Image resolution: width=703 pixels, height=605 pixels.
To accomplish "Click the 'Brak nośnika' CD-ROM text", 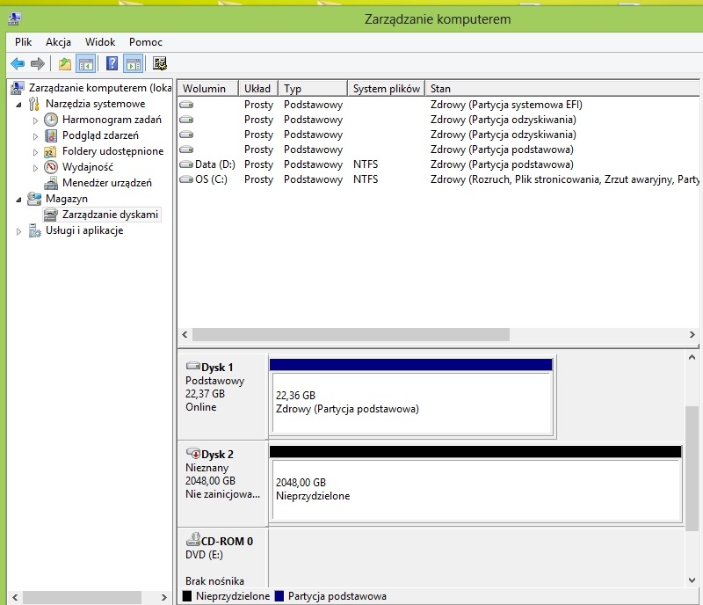I will 214,580.
